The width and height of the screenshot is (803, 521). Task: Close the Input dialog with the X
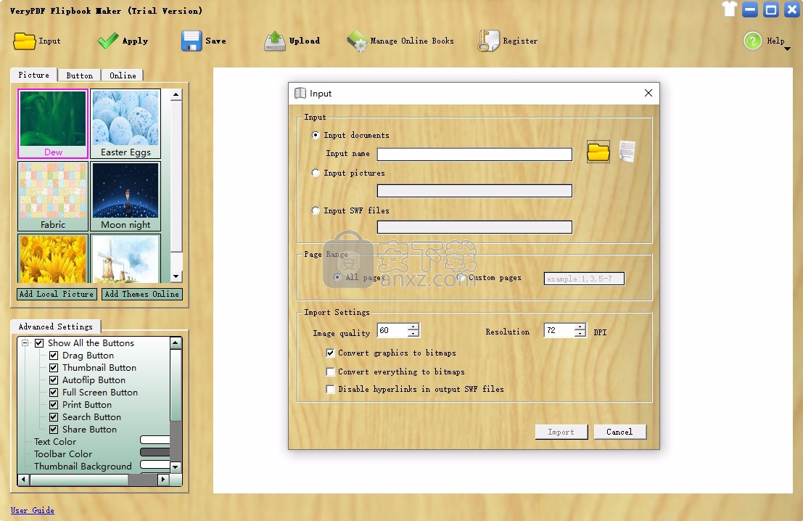coord(648,93)
